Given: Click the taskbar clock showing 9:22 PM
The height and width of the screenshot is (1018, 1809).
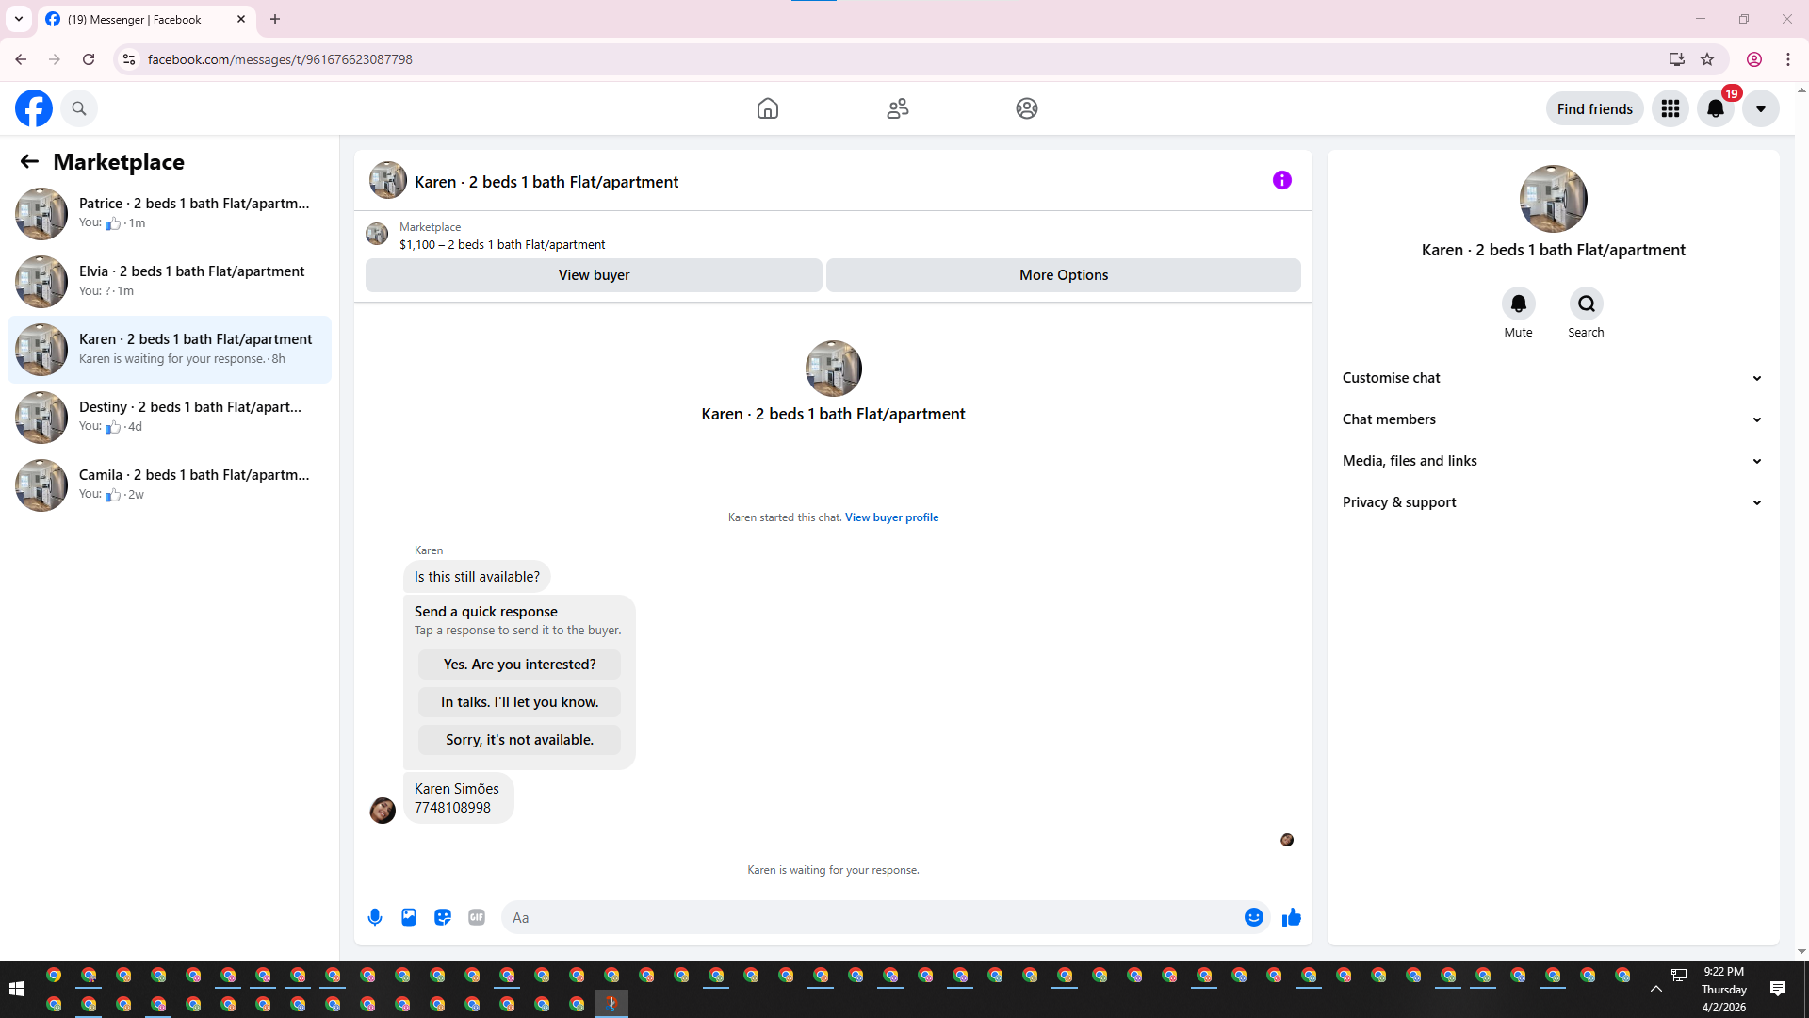Looking at the screenshot, I should (x=1724, y=989).
